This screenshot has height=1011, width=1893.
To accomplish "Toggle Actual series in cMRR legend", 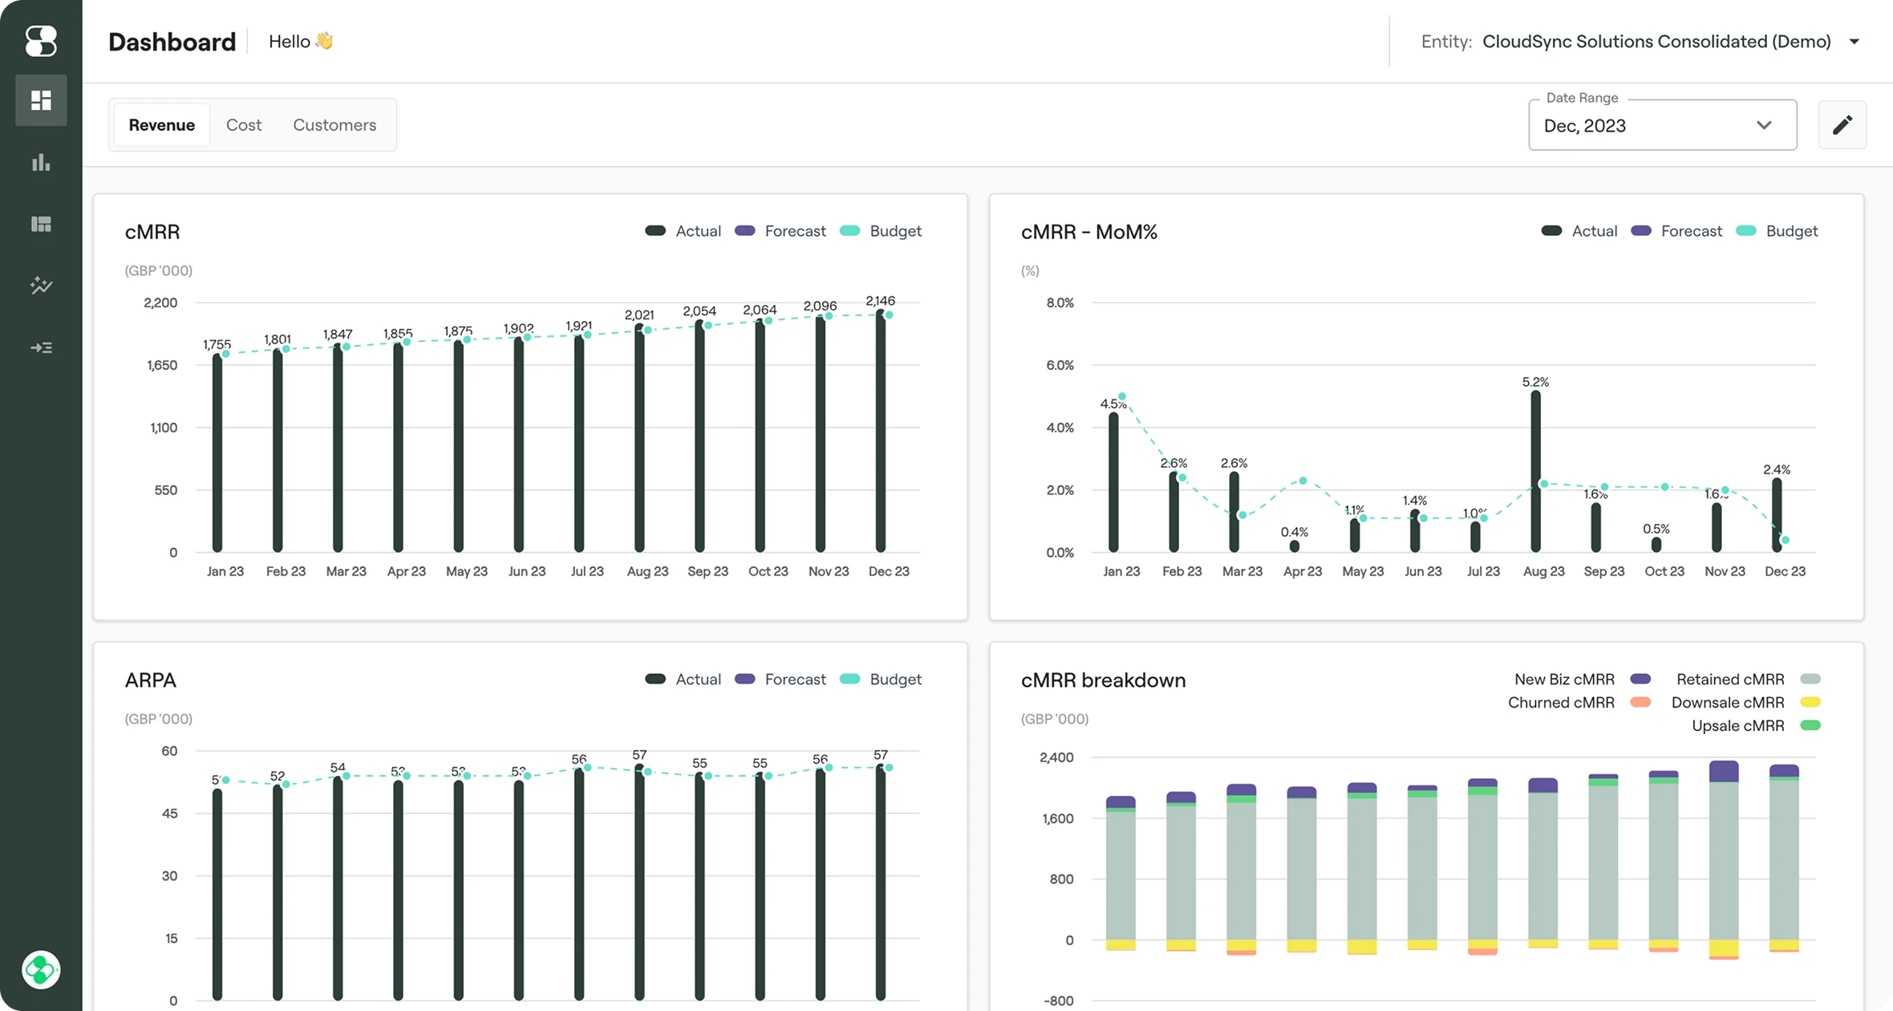I will pos(683,231).
